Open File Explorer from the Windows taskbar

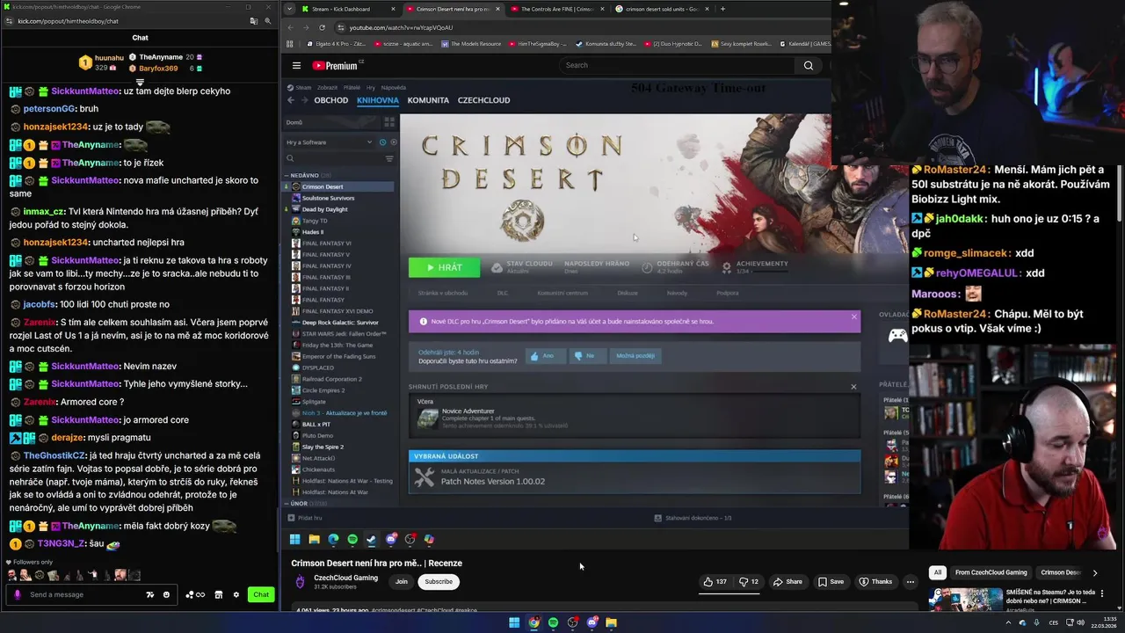tap(611, 622)
